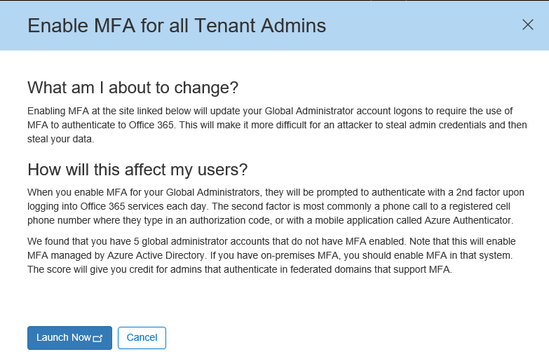549x359 pixels.
Task: Click the external-link icon beside Launch Now
Action: tap(97, 338)
